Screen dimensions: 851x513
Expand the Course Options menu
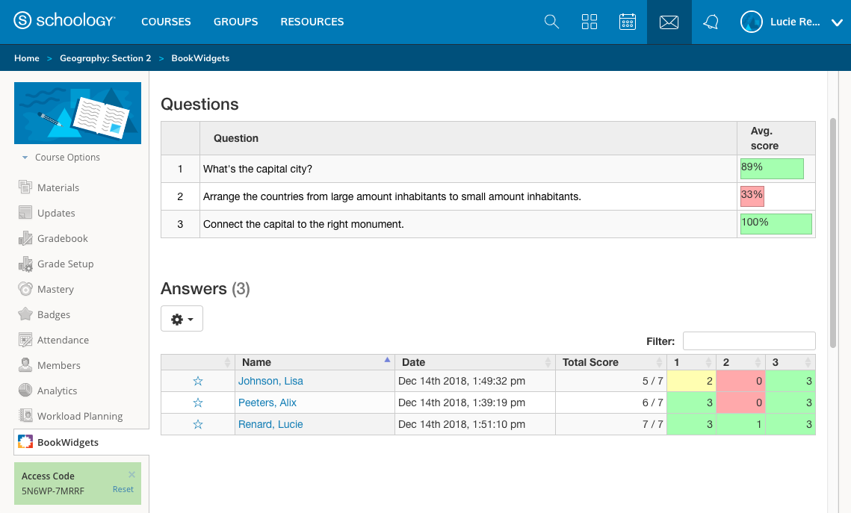(61, 158)
